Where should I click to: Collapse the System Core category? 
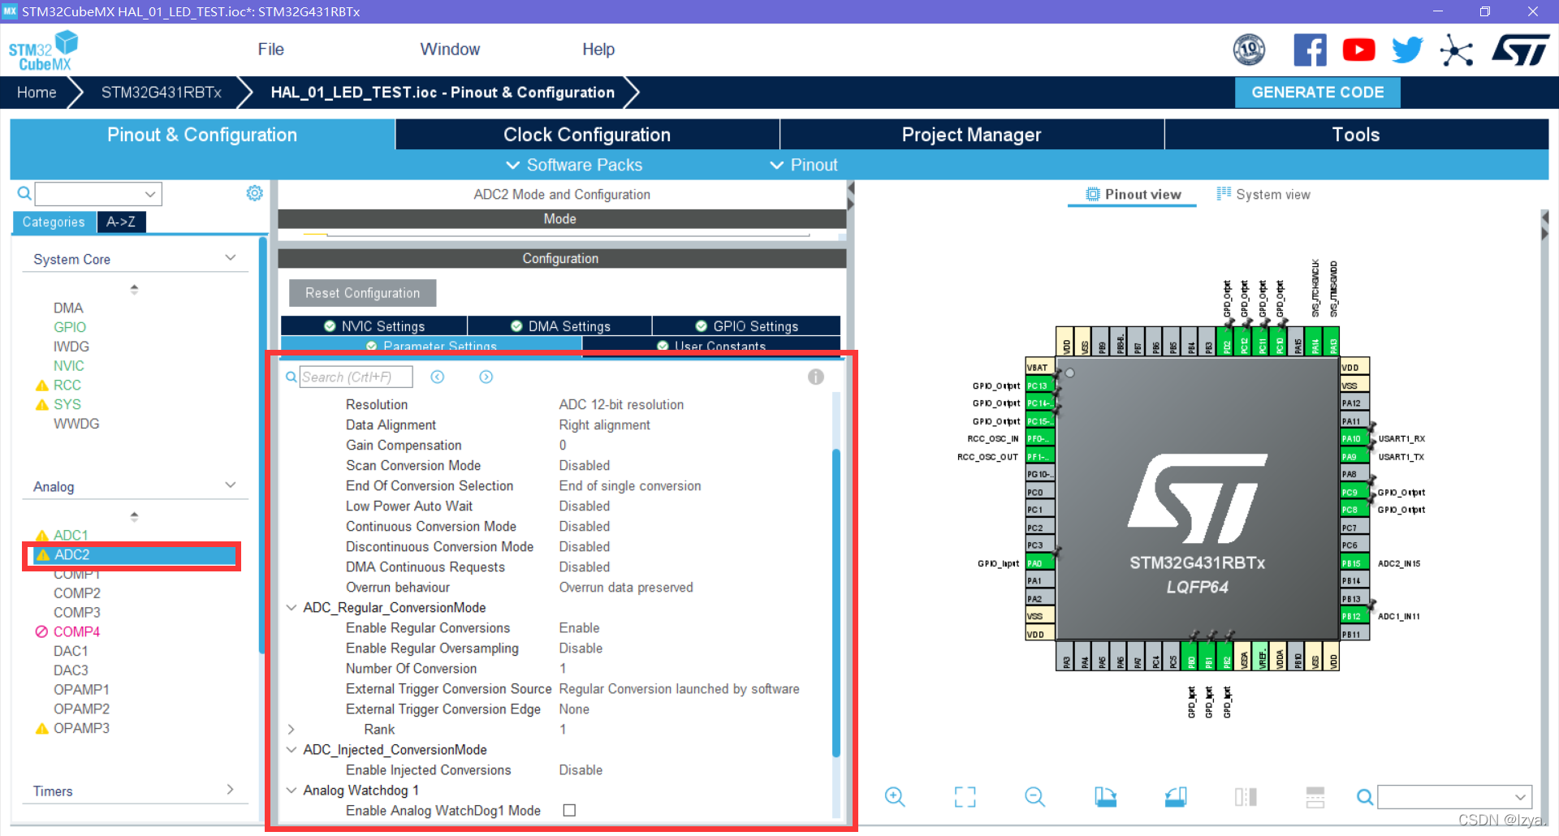(x=231, y=258)
